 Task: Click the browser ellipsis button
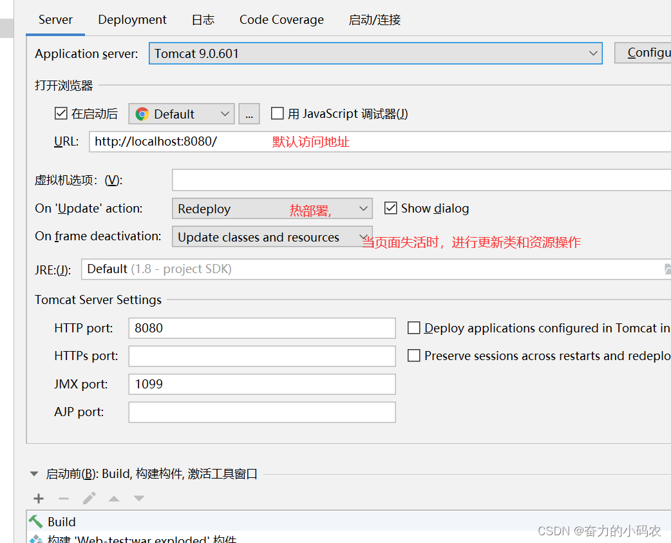pos(249,114)
